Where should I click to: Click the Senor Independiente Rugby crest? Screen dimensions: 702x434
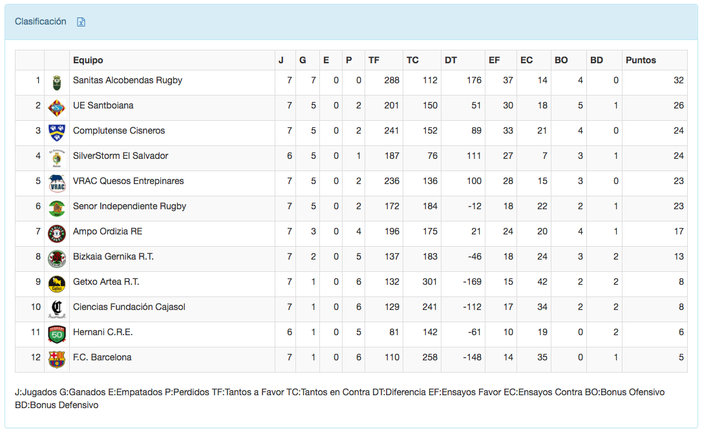[x=57, y=208]
